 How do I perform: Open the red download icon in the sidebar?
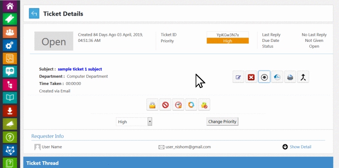(10, 111)
